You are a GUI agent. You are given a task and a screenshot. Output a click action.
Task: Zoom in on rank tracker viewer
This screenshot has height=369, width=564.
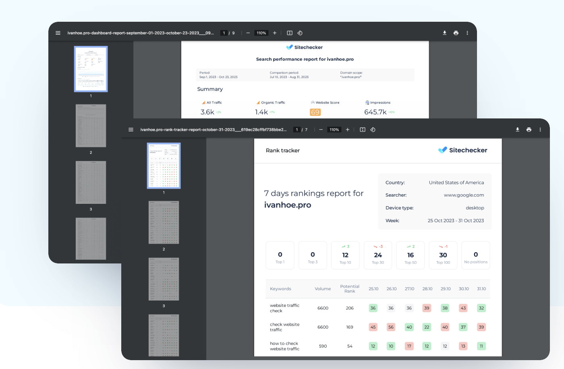pyautogui.click(x=348, y=130)
